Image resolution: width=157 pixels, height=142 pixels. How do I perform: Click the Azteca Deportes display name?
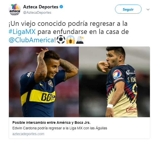click(x=41, y=7)
